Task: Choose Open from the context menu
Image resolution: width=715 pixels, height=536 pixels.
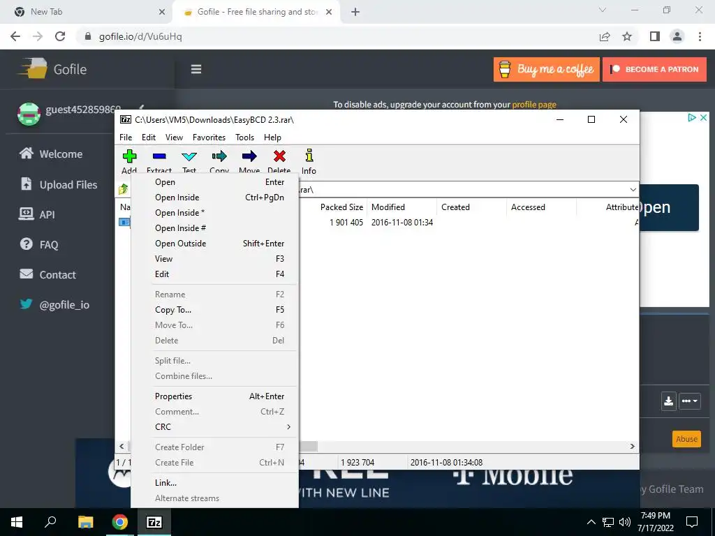Action: 214,182
